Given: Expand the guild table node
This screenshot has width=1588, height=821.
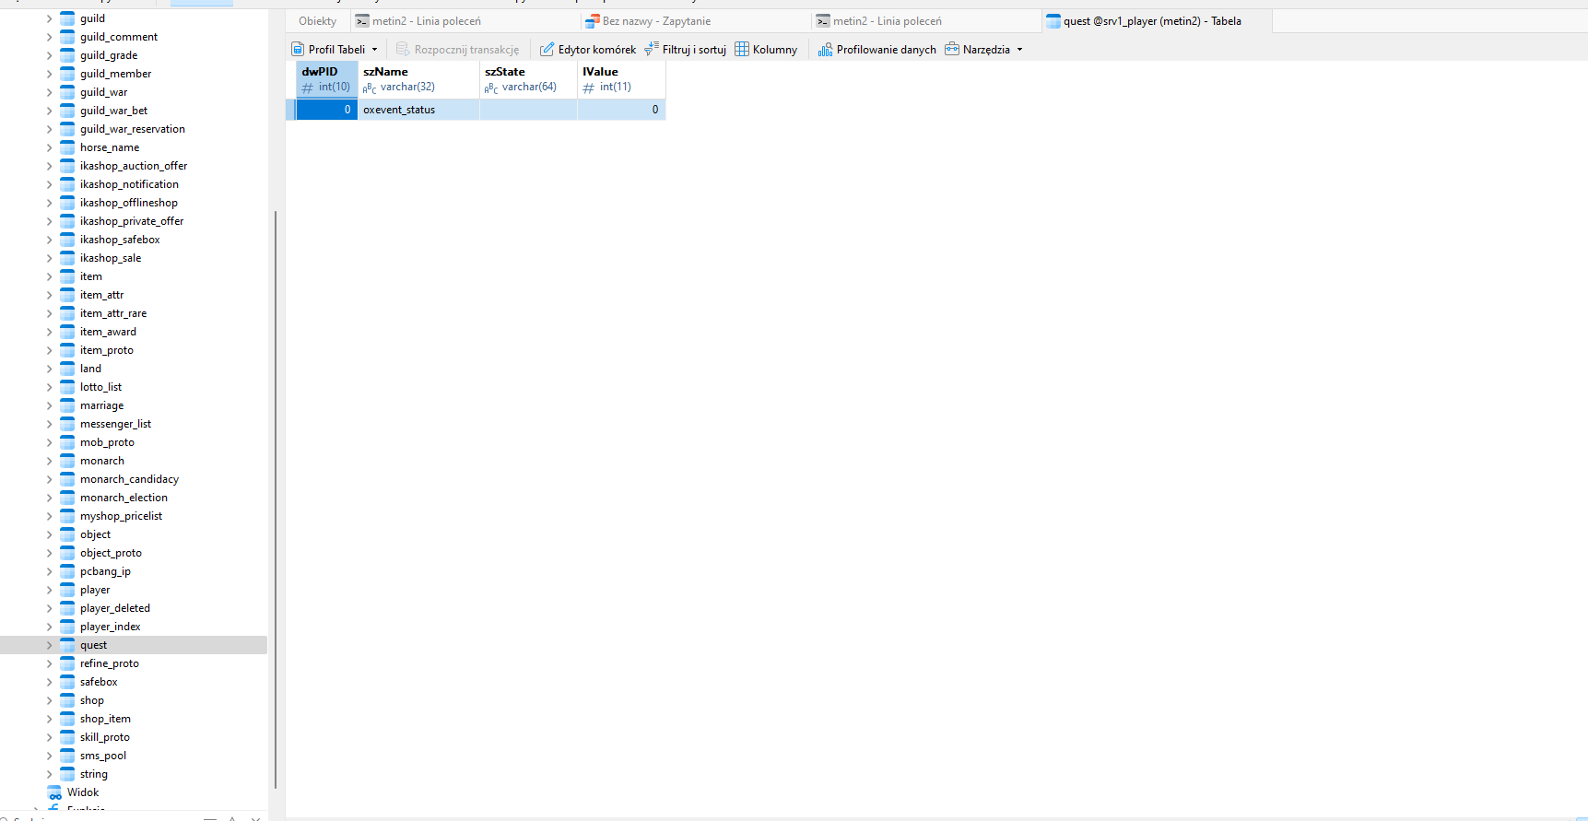Looking at the screenshot, I should click(x=49, y=18).
